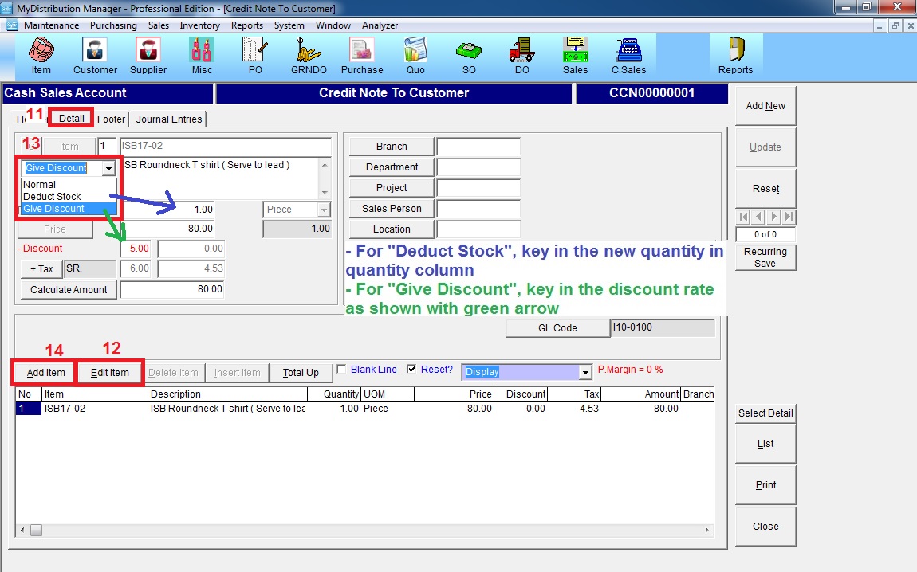Click the Add Item button
Screen dimensions: 917x572
(x=45, y=373)
